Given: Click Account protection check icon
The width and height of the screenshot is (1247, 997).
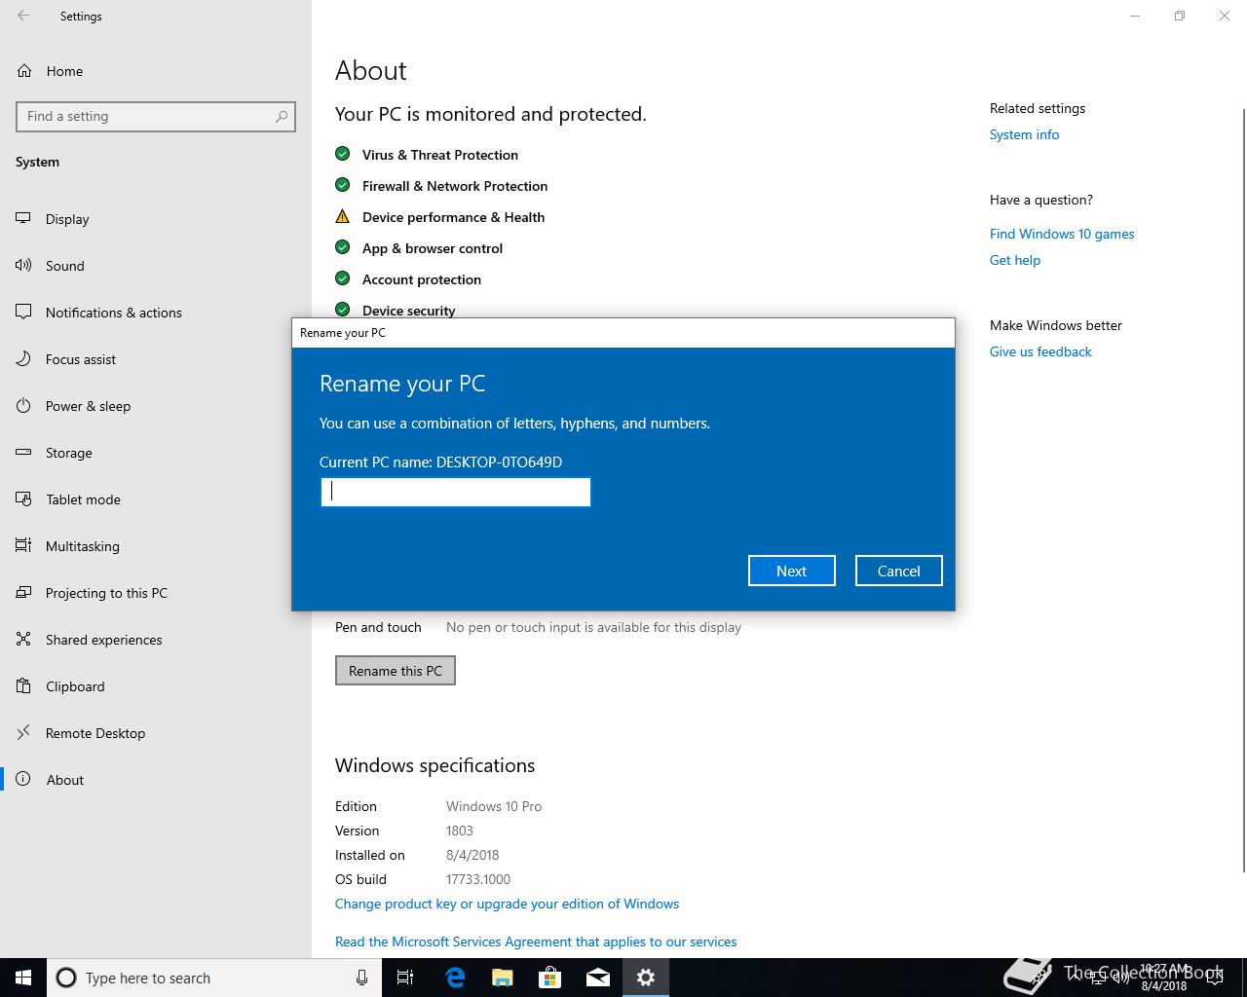Looking at the screenshot, I should click(x=342, y=278).
